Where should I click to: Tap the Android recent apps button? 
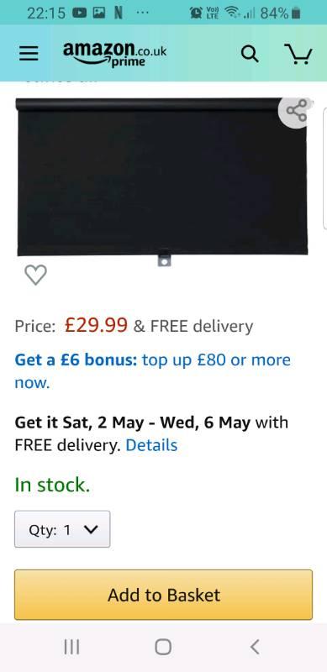tap(71, 647)
